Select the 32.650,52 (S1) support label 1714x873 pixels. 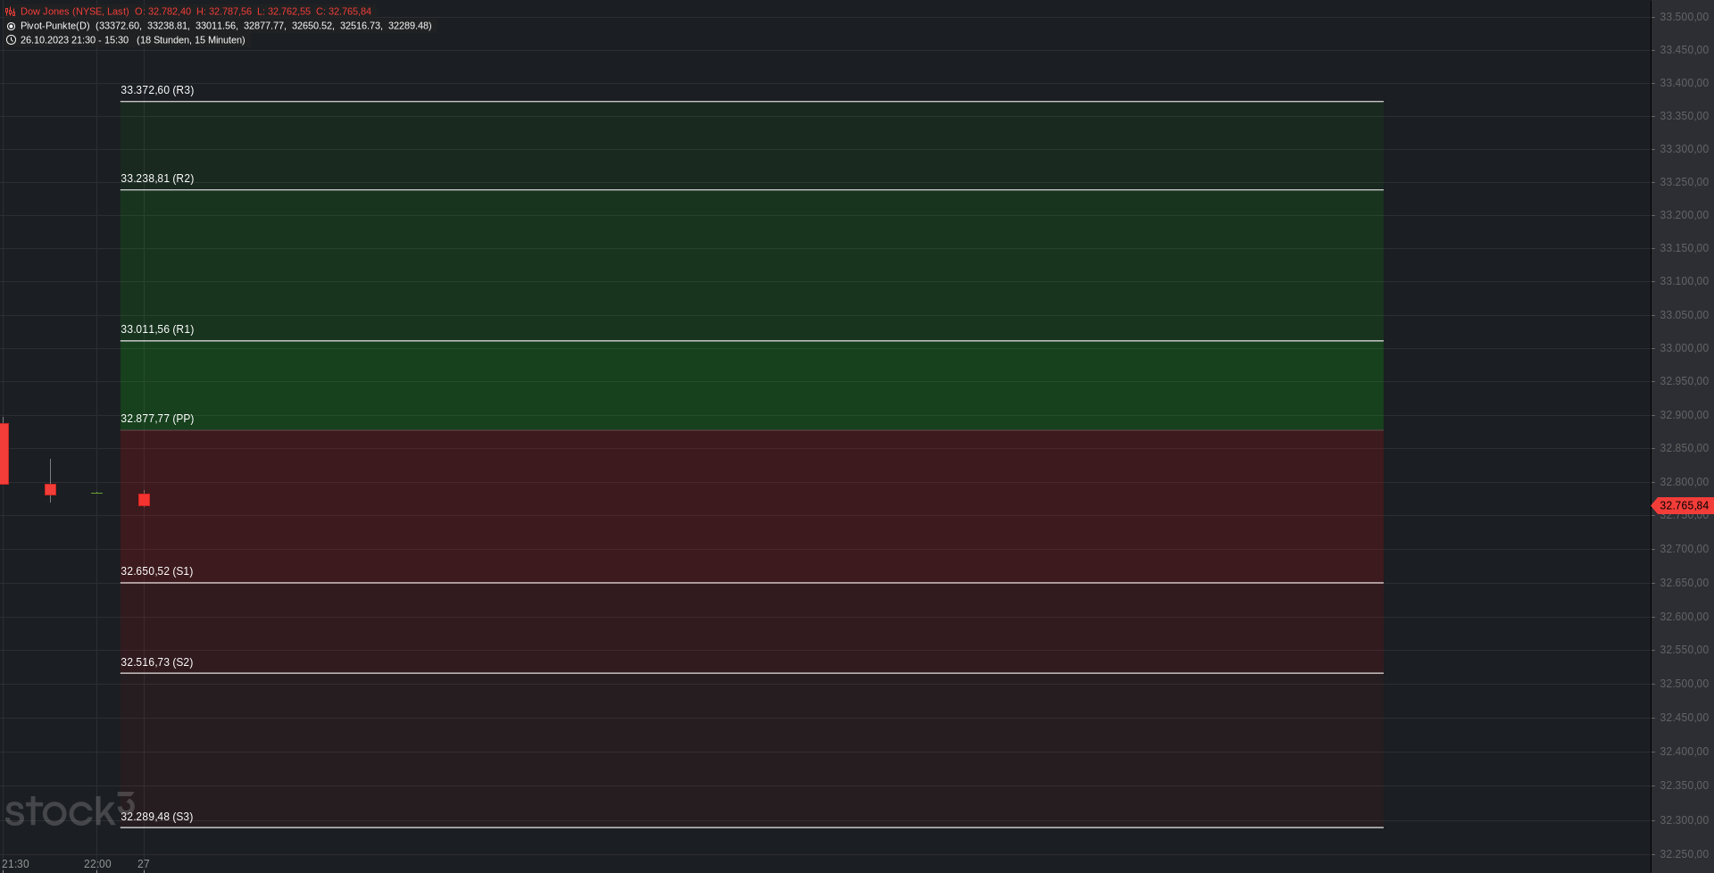pyautogui.click(x=157, y=571)
